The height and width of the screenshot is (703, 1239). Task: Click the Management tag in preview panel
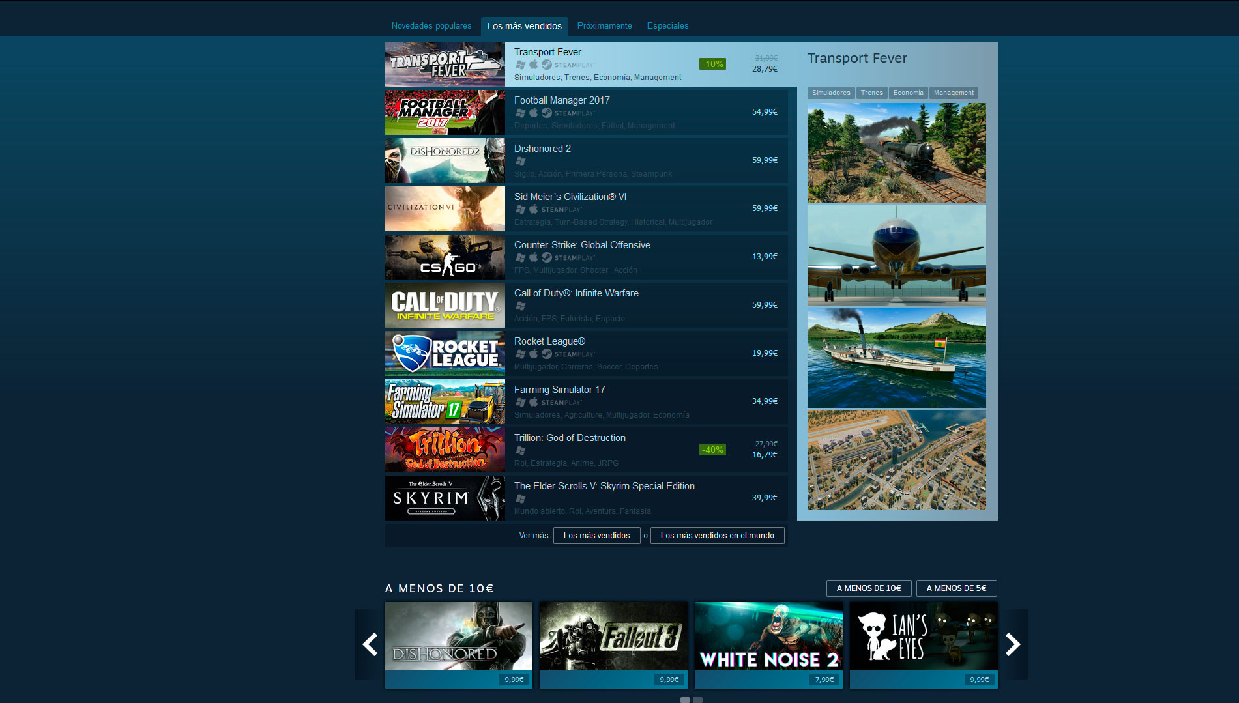[954, 93]
